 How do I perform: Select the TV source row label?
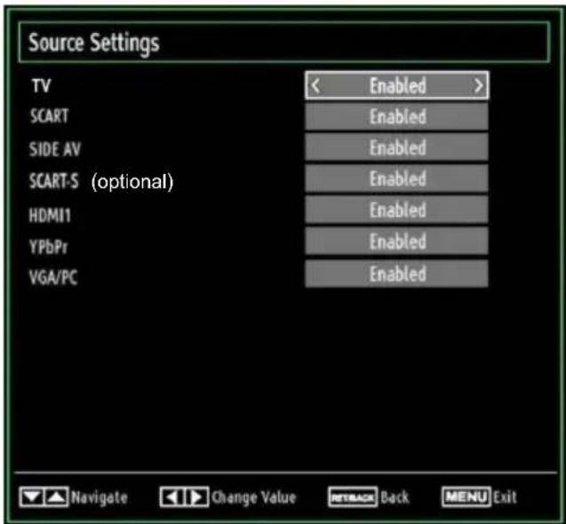[41, 86]
